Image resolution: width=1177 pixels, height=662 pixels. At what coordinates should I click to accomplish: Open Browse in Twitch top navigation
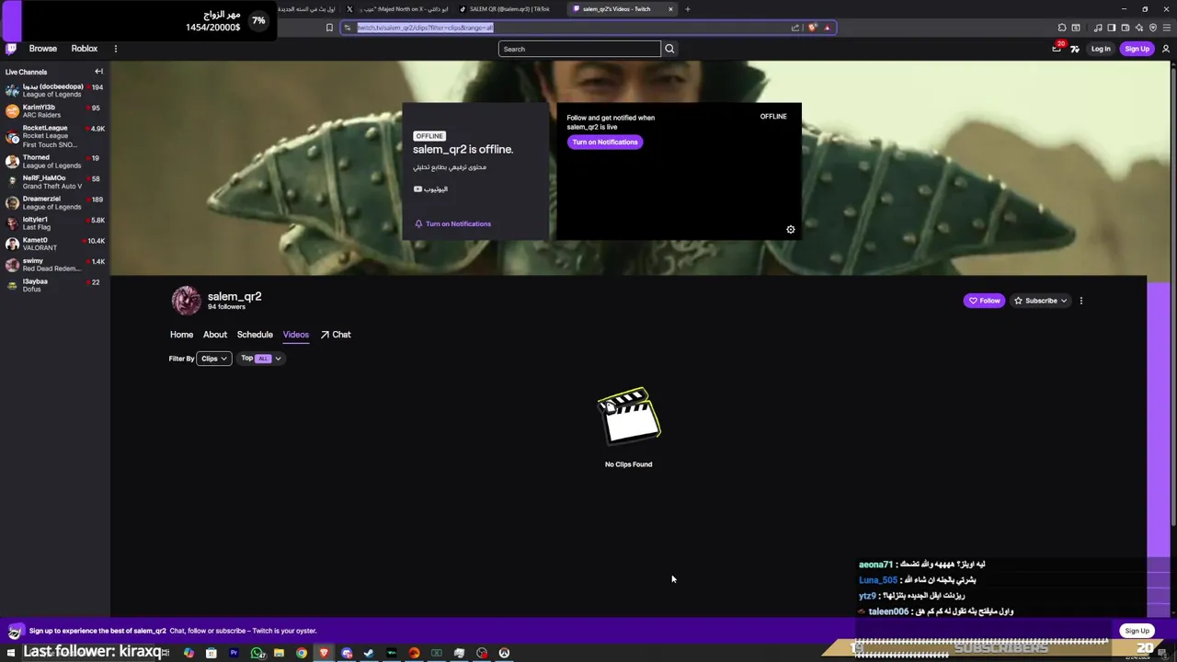click(x=42, y=49)
